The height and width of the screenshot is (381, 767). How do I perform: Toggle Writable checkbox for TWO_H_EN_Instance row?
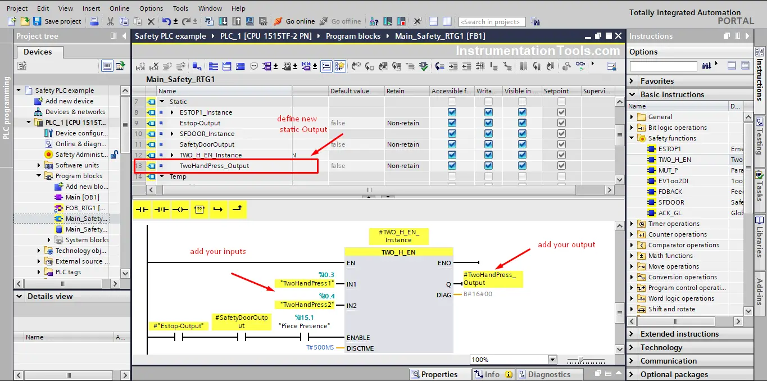(488, 155)
